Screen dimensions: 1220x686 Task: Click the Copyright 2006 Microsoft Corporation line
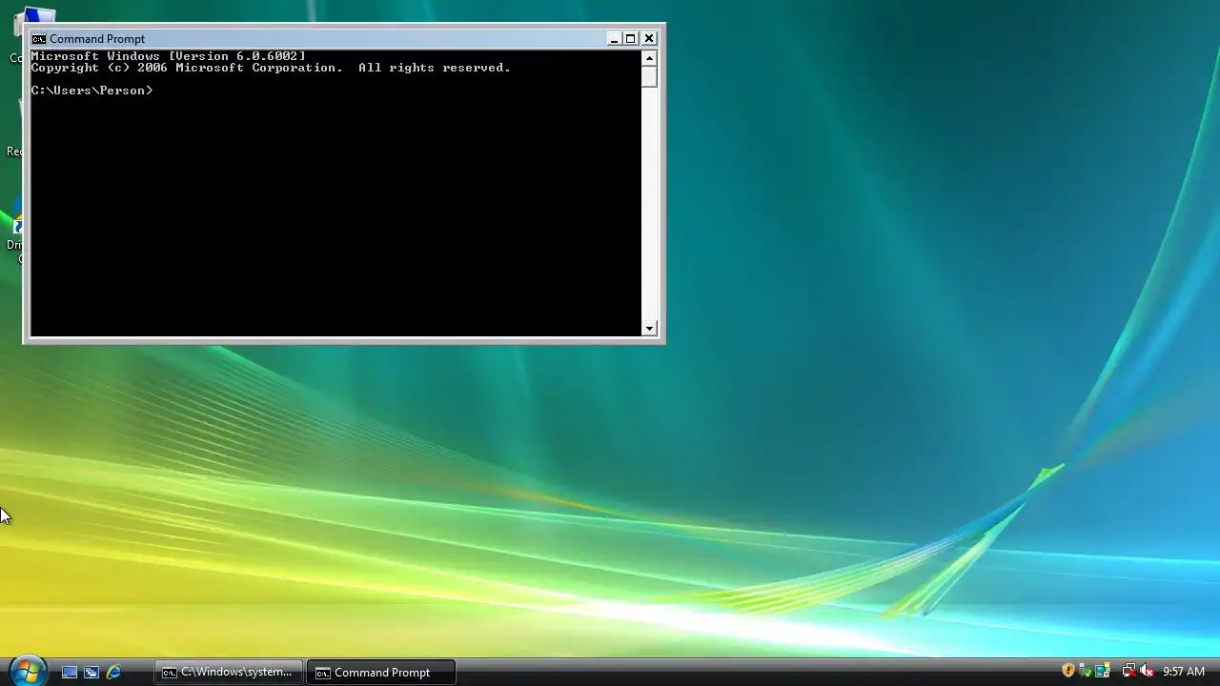271,68
